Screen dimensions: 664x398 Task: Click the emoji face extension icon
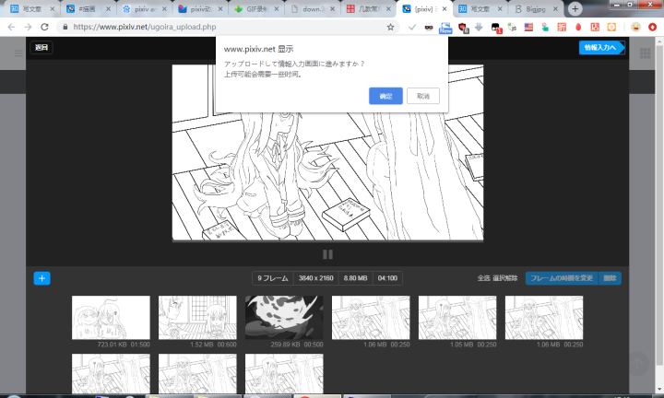click(x=635, y=27)
